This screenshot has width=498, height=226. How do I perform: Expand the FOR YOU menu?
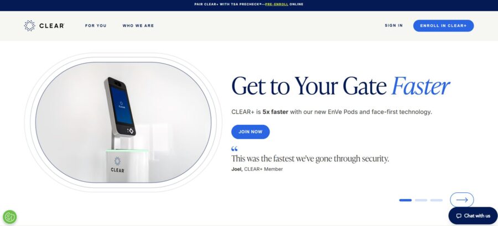click(x=96, y=25)
